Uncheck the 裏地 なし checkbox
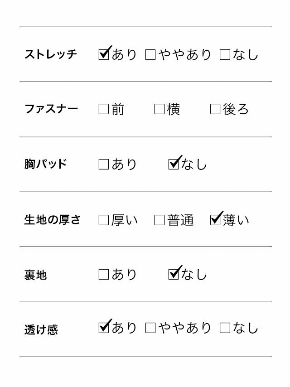Viewport: 290px width, 387px height. pyautogui.click(x=174, y=274)
